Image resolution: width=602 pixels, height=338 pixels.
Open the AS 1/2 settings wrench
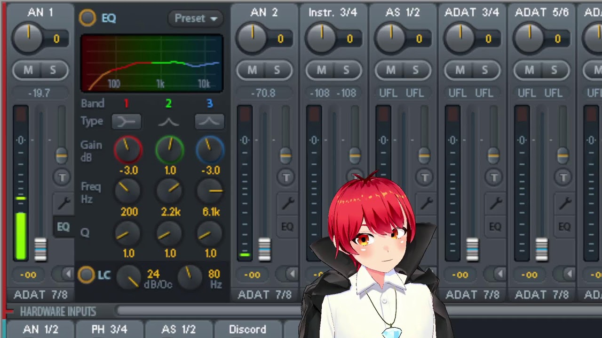pyautogui.click(x=426, y=203)
